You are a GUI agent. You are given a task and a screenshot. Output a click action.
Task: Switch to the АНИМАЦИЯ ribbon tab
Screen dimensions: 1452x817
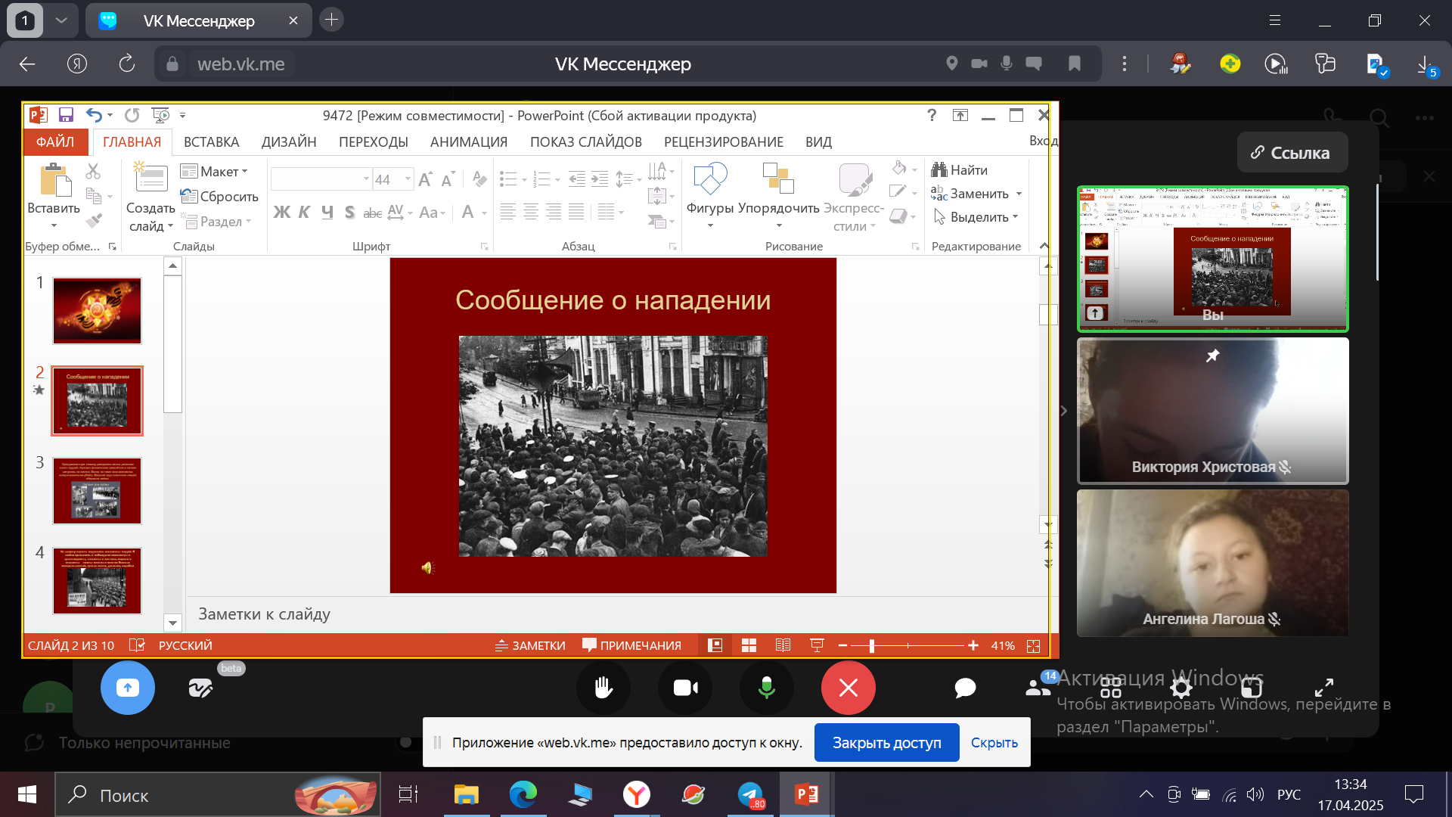pos(469,141)
